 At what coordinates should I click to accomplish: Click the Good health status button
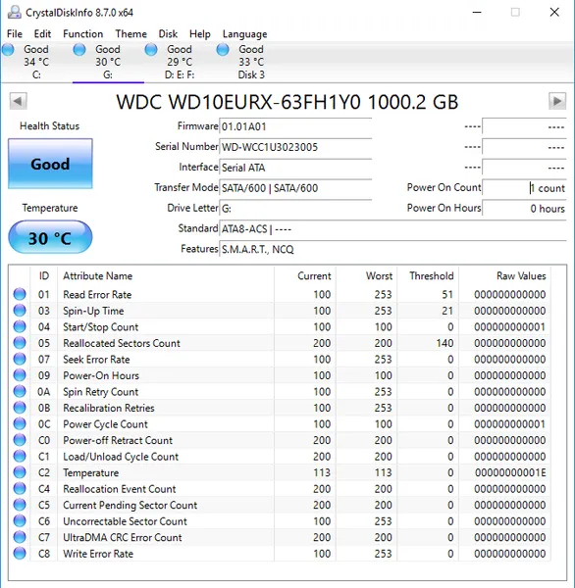50,164
